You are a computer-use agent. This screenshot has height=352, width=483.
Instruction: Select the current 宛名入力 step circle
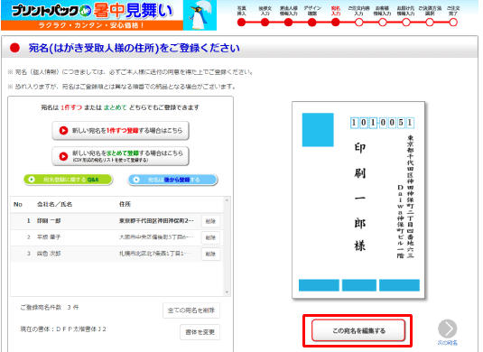336,23
